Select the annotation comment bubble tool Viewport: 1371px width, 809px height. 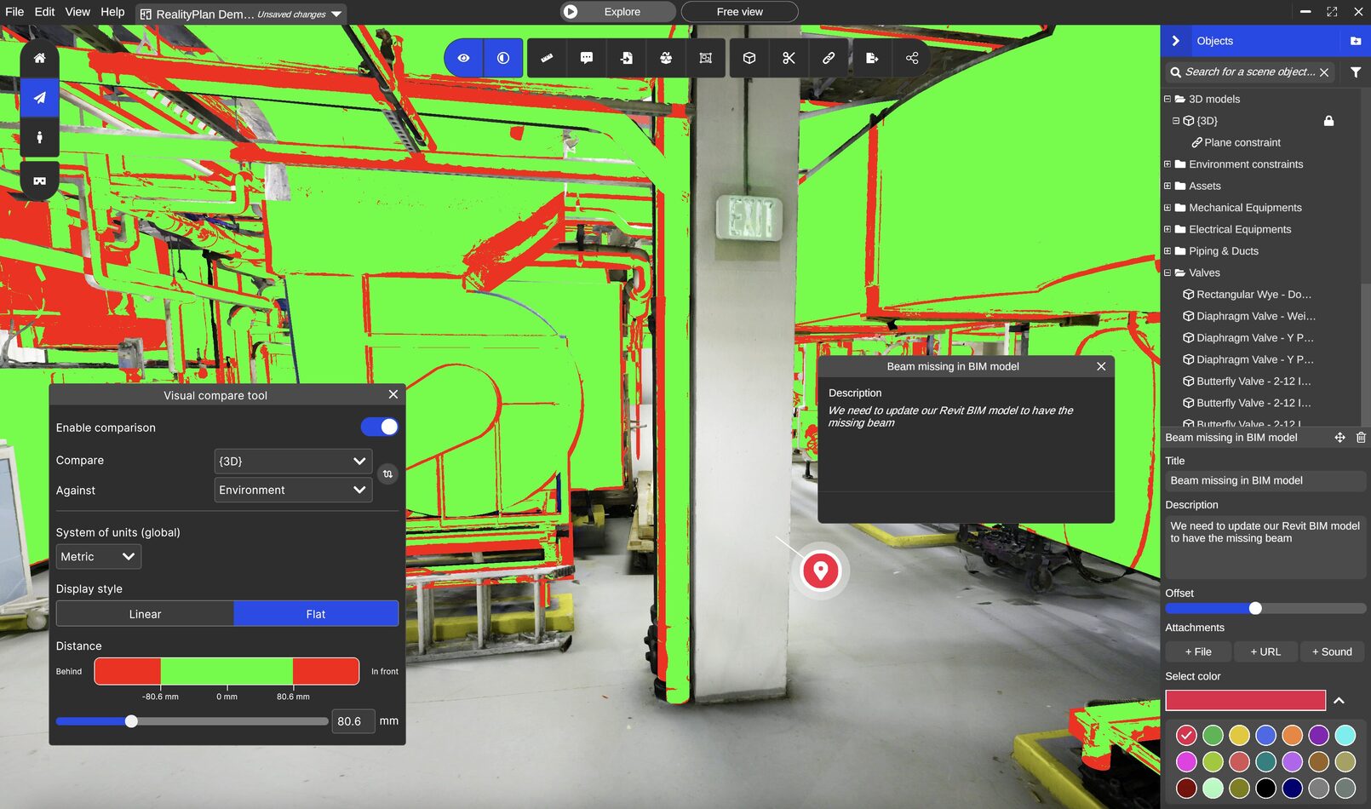pyautogui.click(x=587, y=58)
